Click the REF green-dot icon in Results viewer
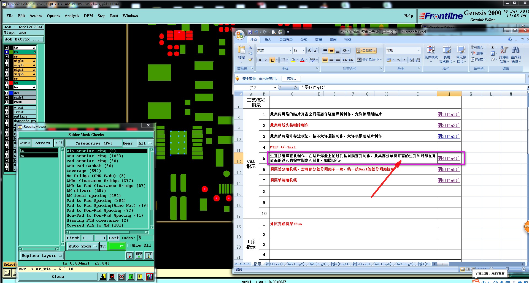Image resolution: width=529 pixels, height=283 pixels. (139, 255)
